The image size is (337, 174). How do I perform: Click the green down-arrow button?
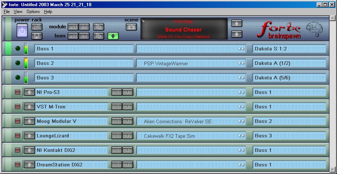(113, 36)
